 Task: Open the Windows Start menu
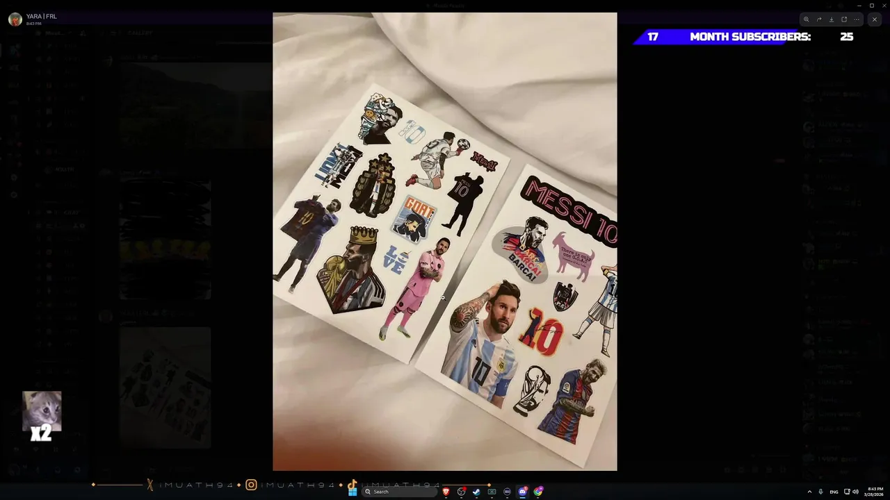(353, 492)
